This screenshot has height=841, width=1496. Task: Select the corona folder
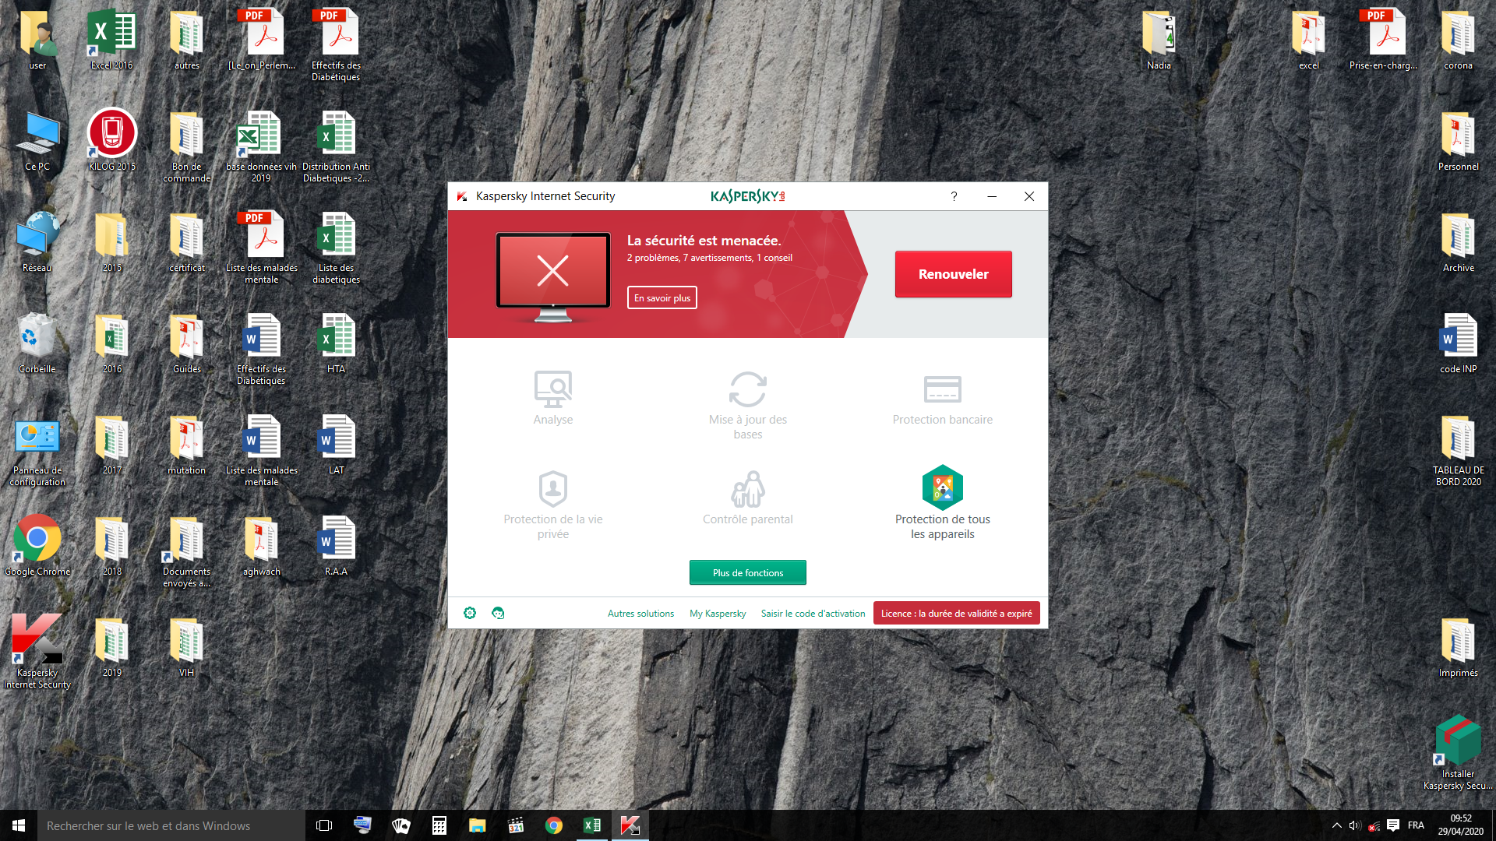tap(1458, 39)
